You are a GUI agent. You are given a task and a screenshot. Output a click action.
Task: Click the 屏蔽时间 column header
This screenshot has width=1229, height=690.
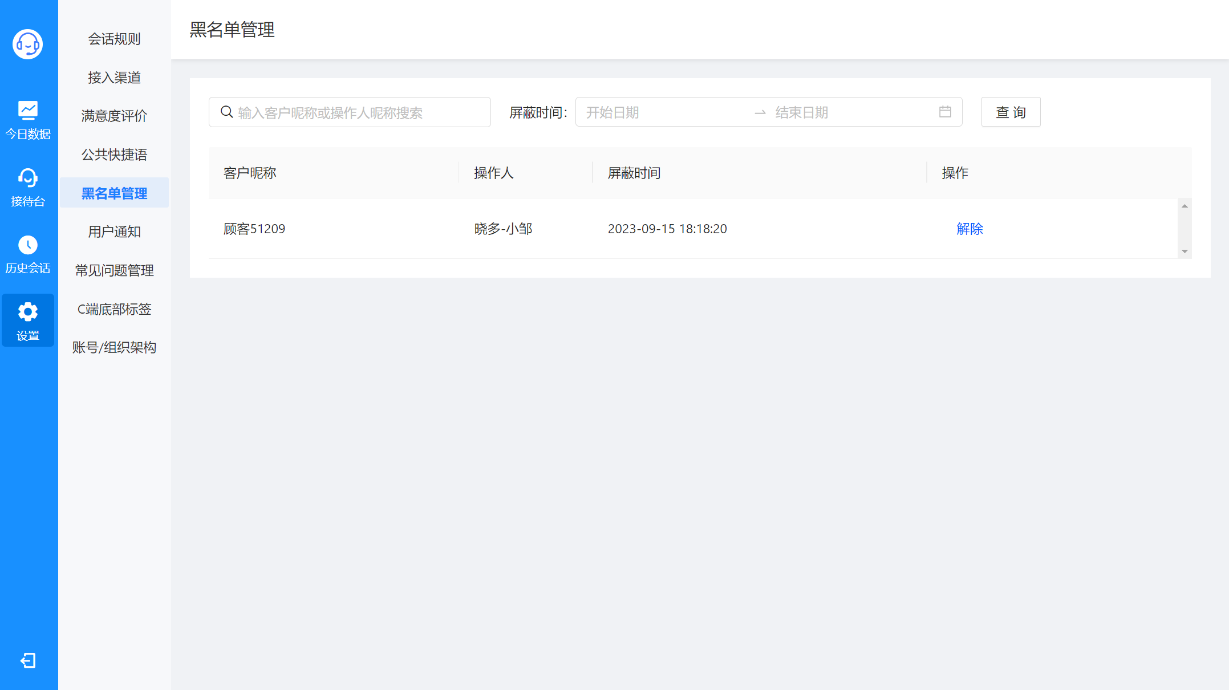(x=760, y=173)
